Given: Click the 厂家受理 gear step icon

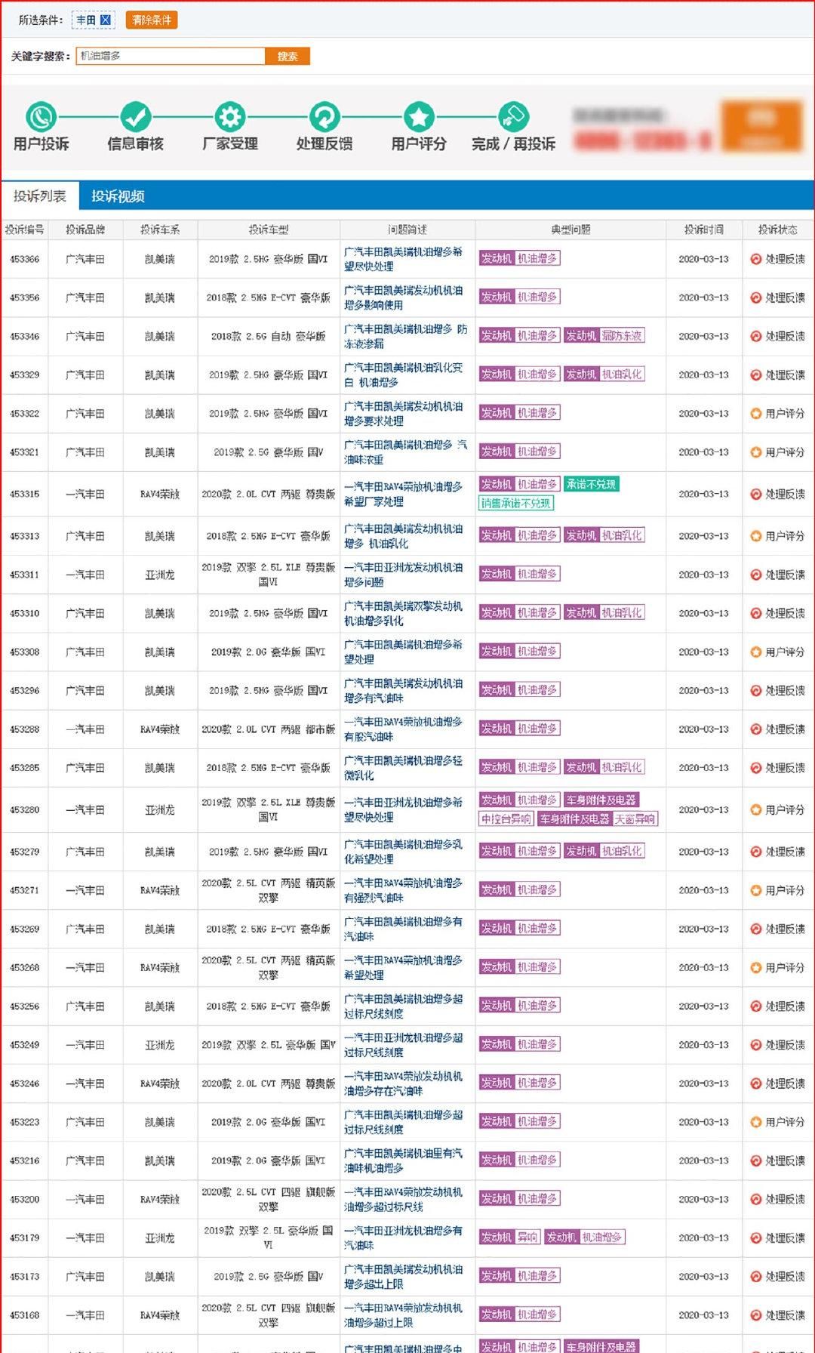Looking at the screenshot, I should (230, 117).
